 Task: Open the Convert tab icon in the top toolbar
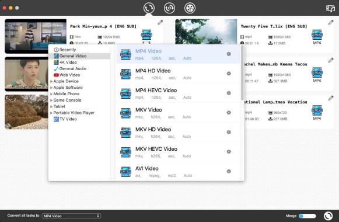tap(149, 8)
